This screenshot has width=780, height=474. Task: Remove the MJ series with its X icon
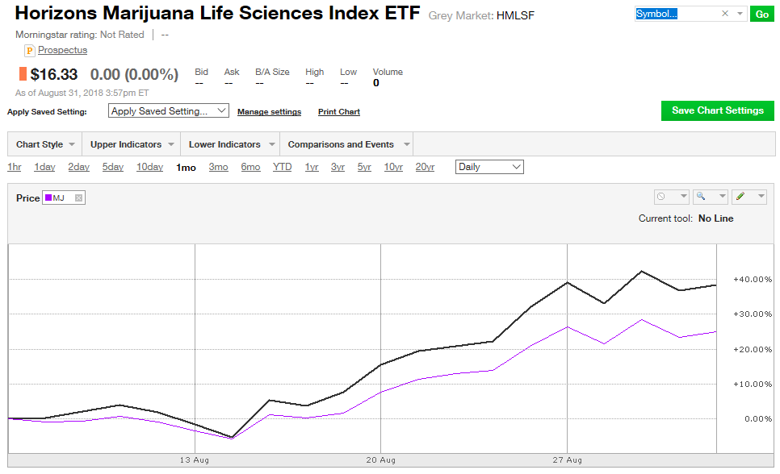coord(78,197)
